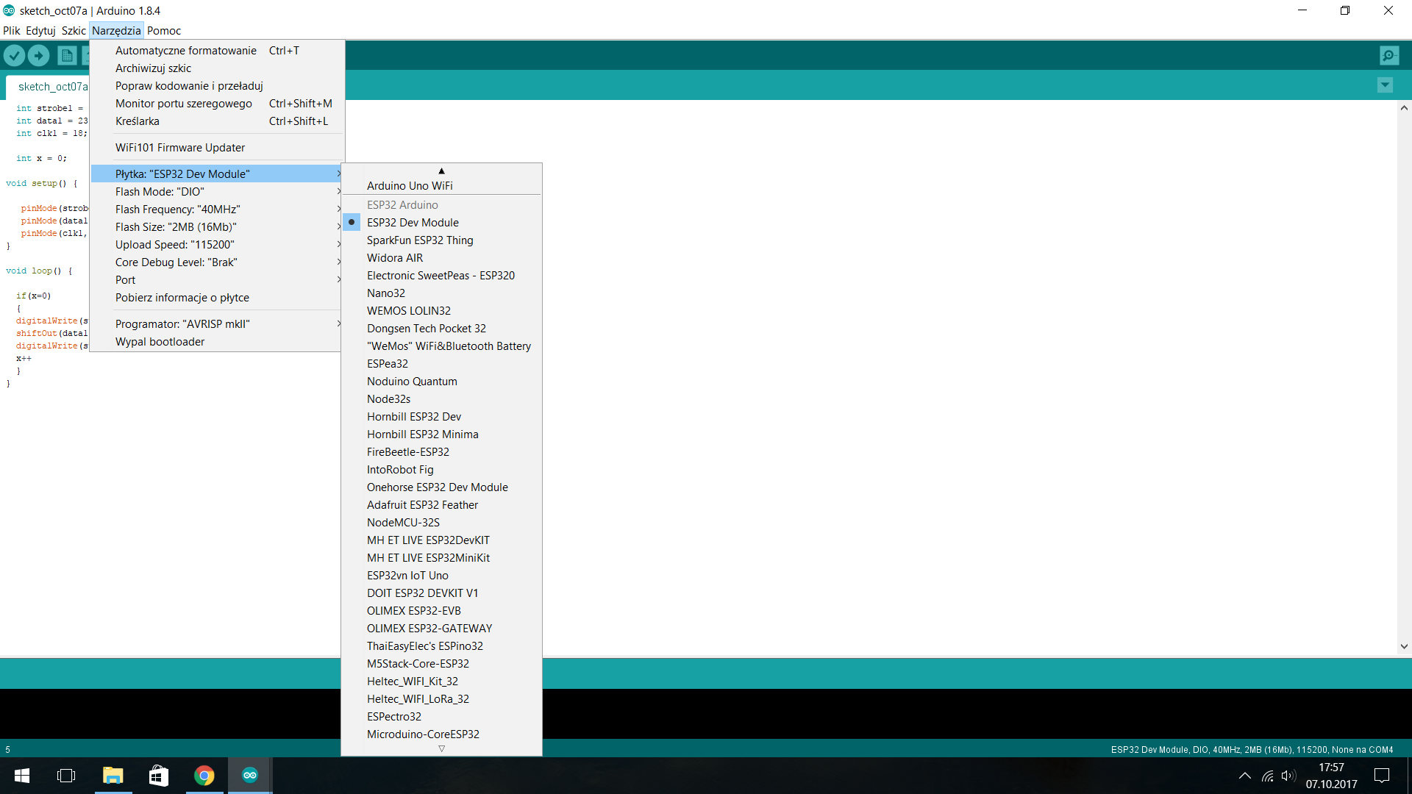Screen dimensions: 1412x794
Task: Expand the Programator AVRISP mkII submenu
Action: tap(218, 323)
